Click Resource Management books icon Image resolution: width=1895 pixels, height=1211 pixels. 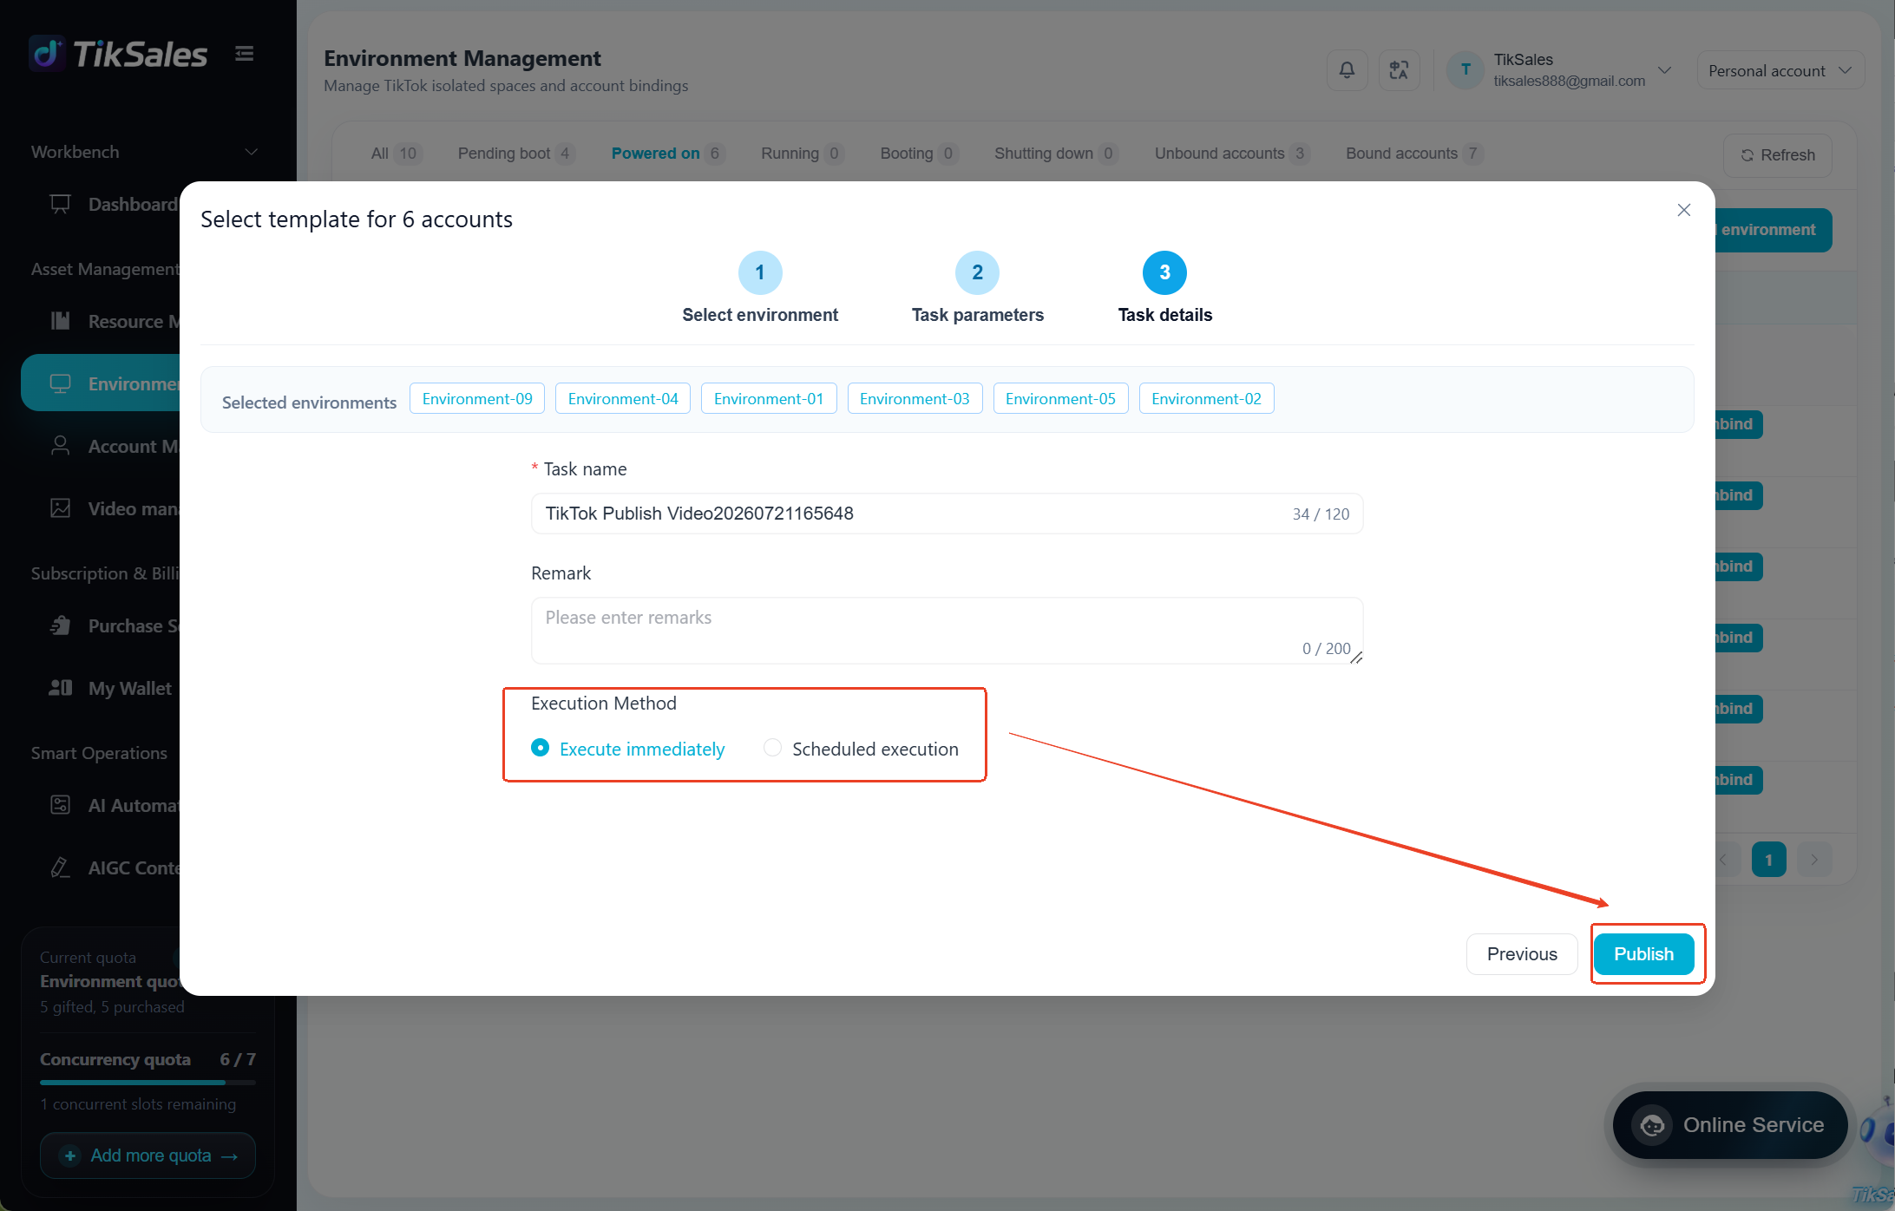point(60,321)
